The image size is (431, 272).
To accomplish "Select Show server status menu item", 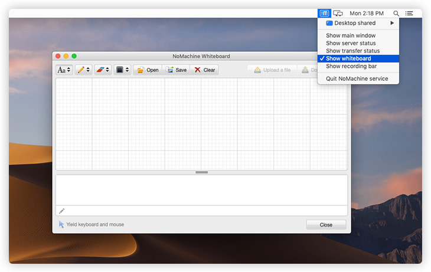I will (351, 43).
